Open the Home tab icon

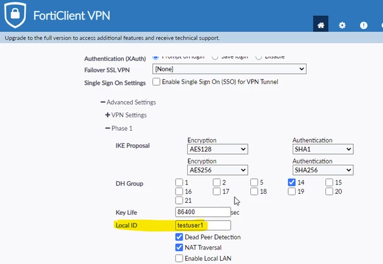coord(320,25)
